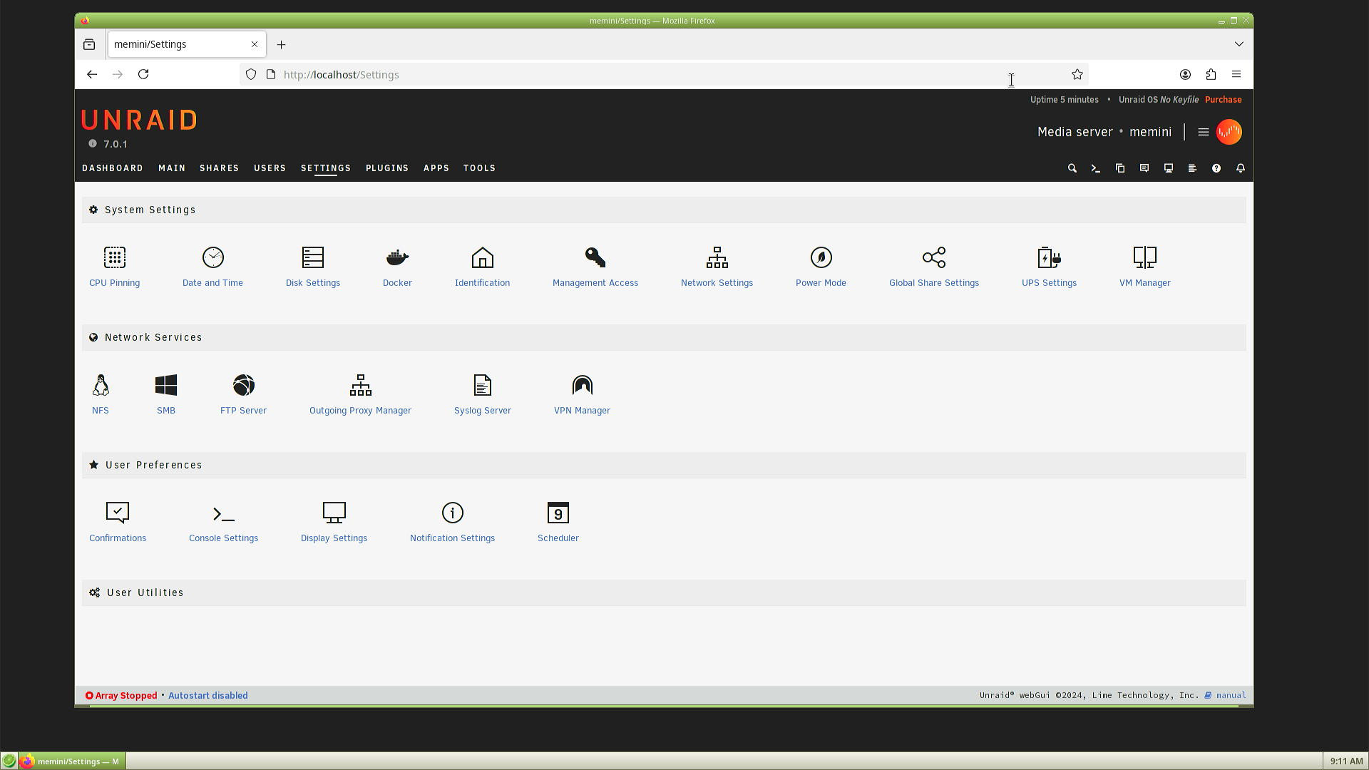Toggle the help question mark icon

click(1216, 168)
